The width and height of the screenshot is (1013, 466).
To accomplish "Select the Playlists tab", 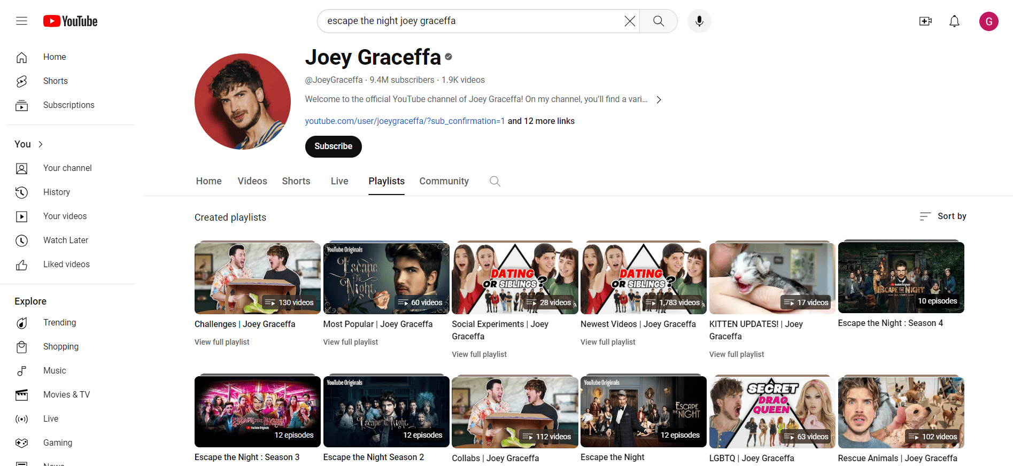I will click(x=386, y=181).
